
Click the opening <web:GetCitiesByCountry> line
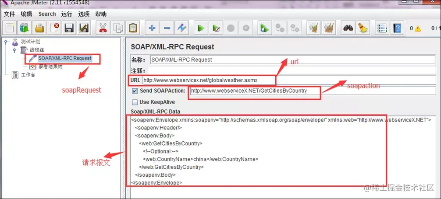[171, 143]
